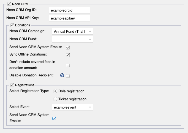Screen dimensions: 188x133
Task: Click the Fund dropdown arrow icon
Action: coord(90,39)
